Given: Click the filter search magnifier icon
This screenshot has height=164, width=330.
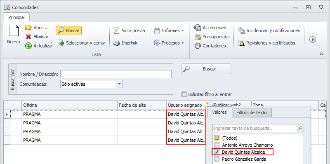Looking at the screenshot, I should click(x=301, y=128).
